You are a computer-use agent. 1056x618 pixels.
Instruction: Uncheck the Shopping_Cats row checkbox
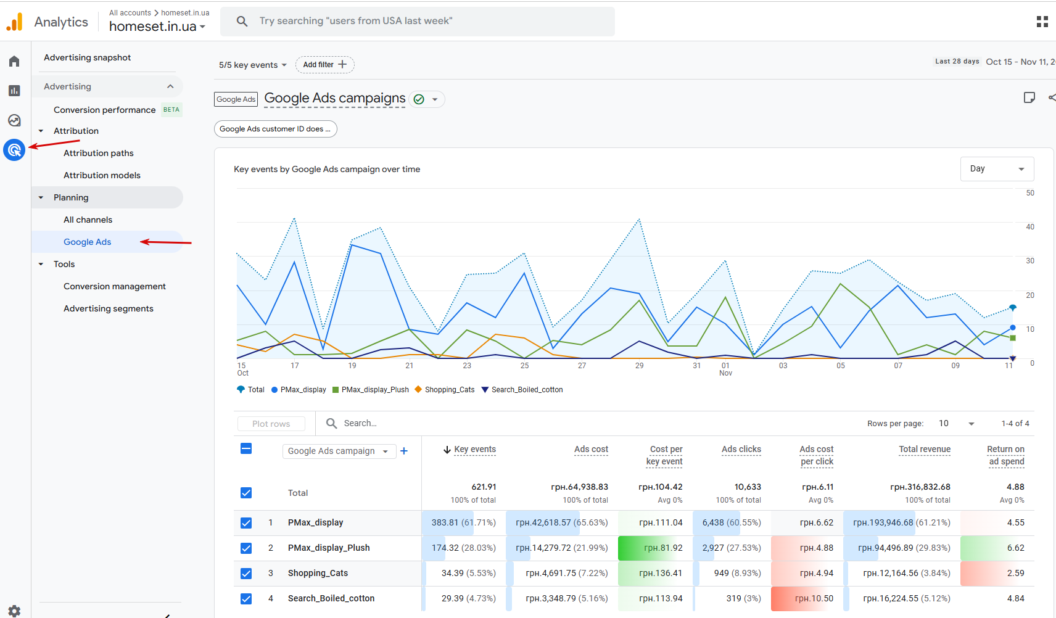[246, 574]
